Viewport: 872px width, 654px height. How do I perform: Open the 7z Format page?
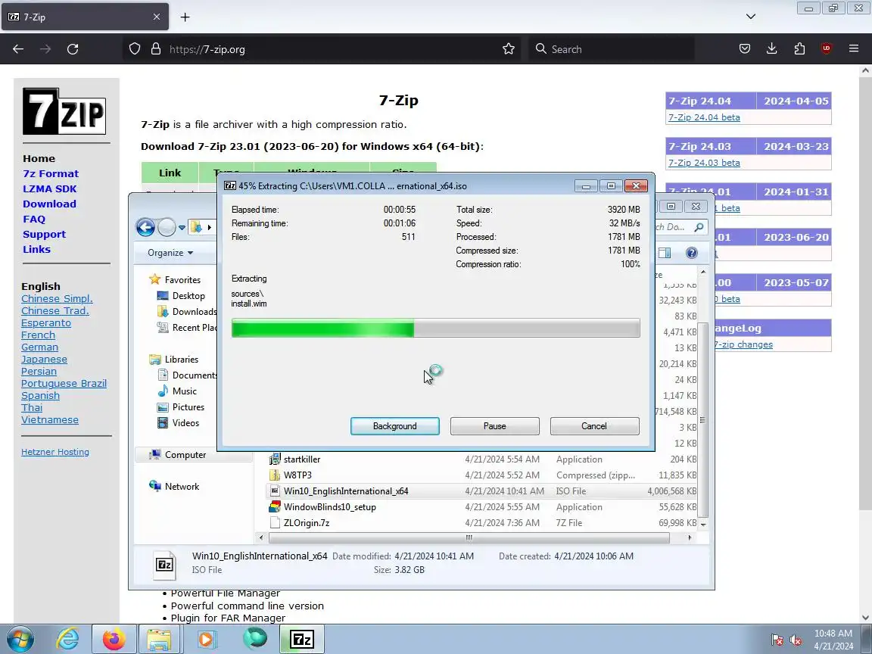(51, 173)
